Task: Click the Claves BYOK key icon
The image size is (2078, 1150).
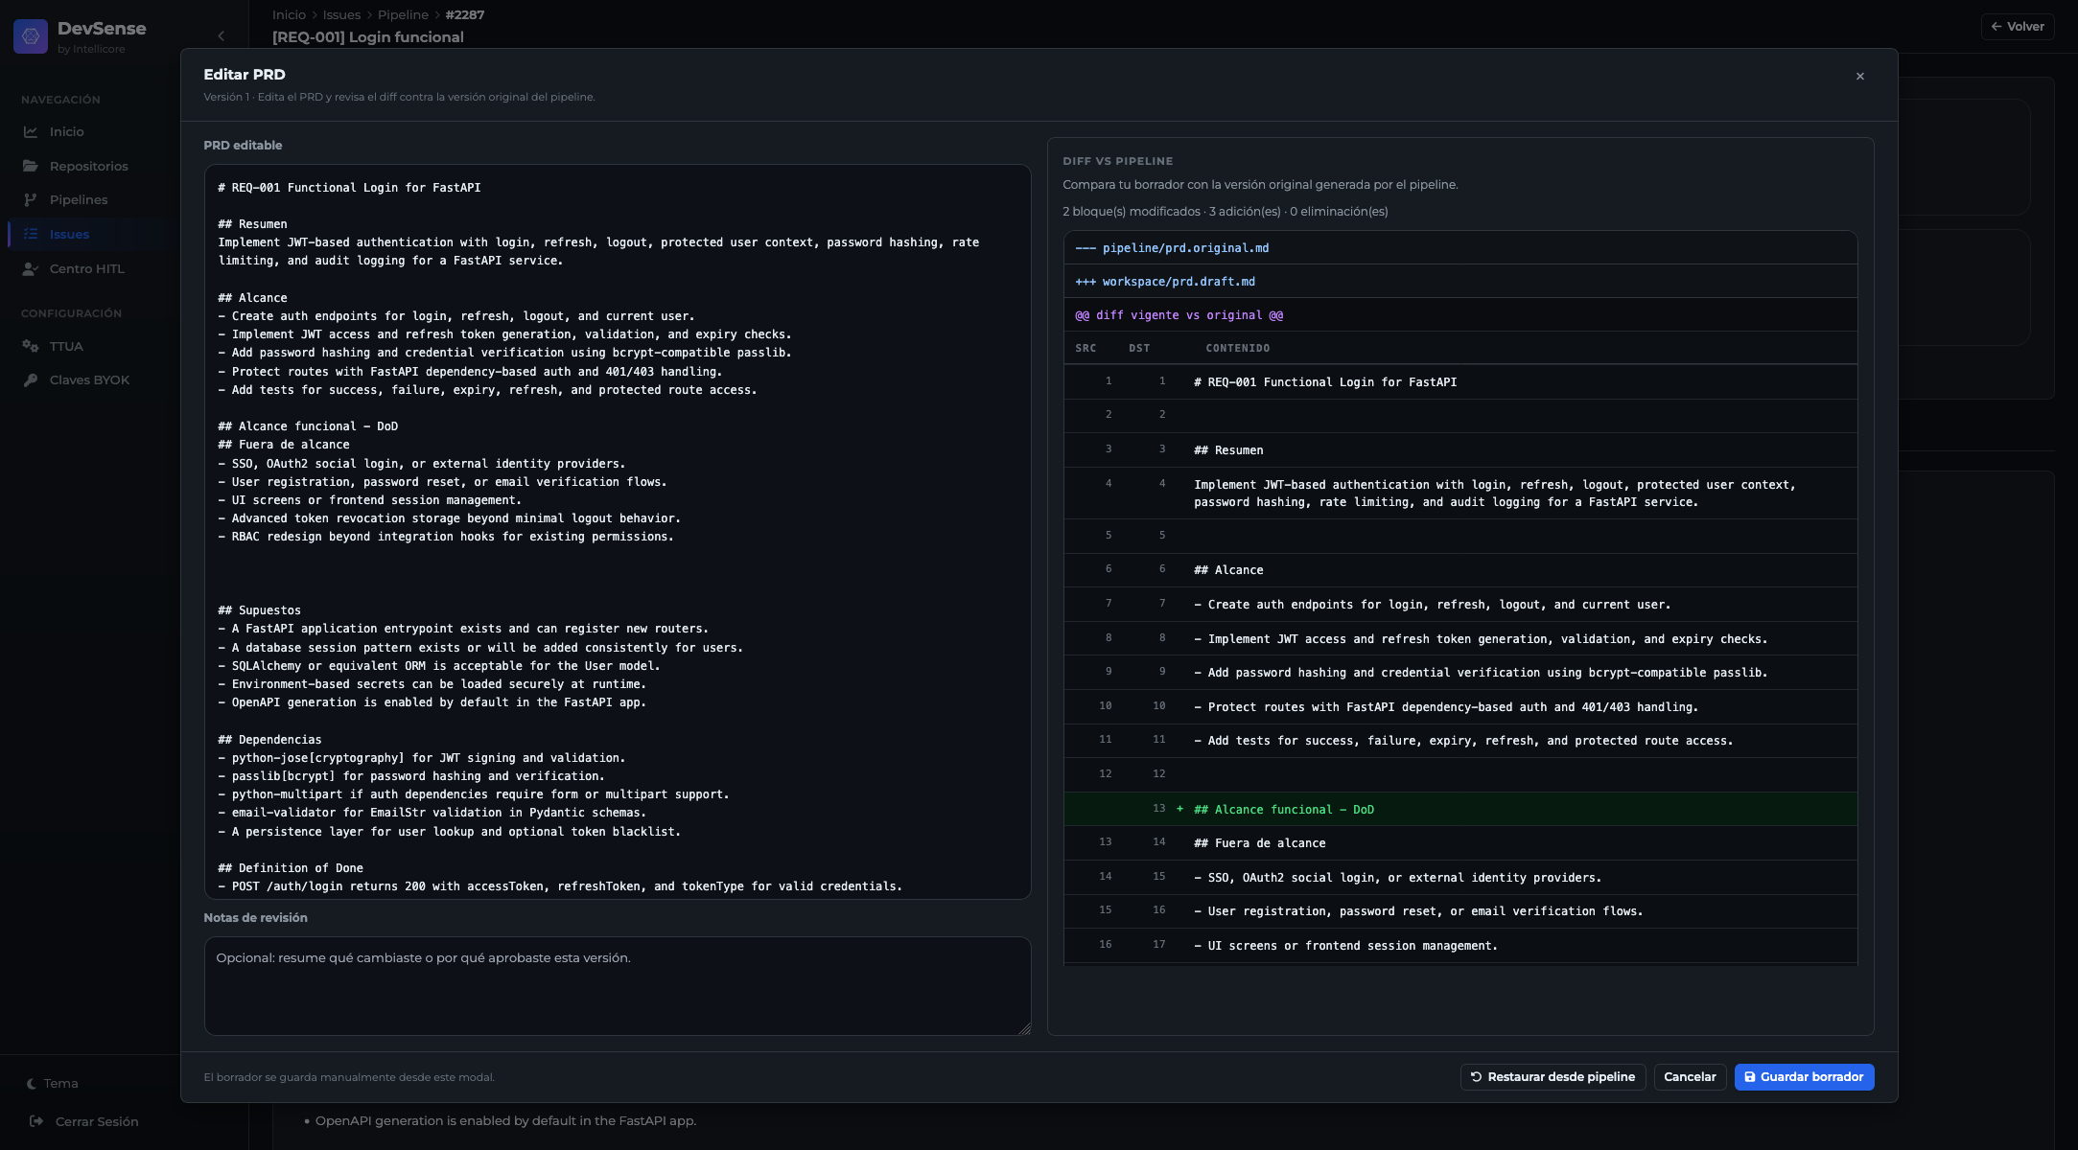Action: pos(31,380)
